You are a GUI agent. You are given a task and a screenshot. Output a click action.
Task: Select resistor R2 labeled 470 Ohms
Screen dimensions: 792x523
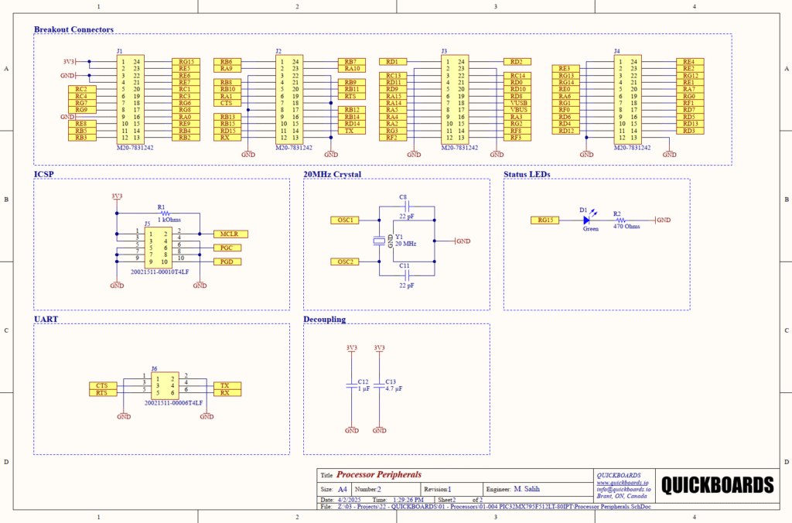617,220
